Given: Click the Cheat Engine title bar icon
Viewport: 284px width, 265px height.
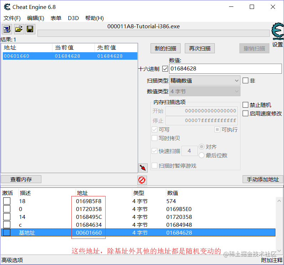Looking at the screenshot, I should pos(7,7).
